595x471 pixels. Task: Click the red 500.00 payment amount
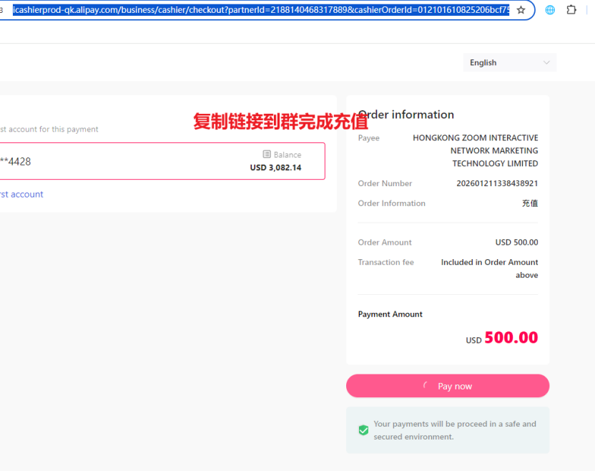coord(511,337)
